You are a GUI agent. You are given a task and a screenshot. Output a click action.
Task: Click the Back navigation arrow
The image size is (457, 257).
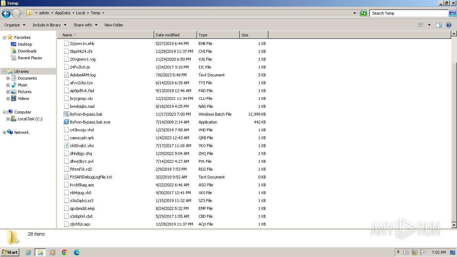[6, 14]
